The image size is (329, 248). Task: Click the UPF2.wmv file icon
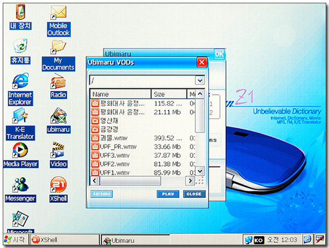pos(95,164)
